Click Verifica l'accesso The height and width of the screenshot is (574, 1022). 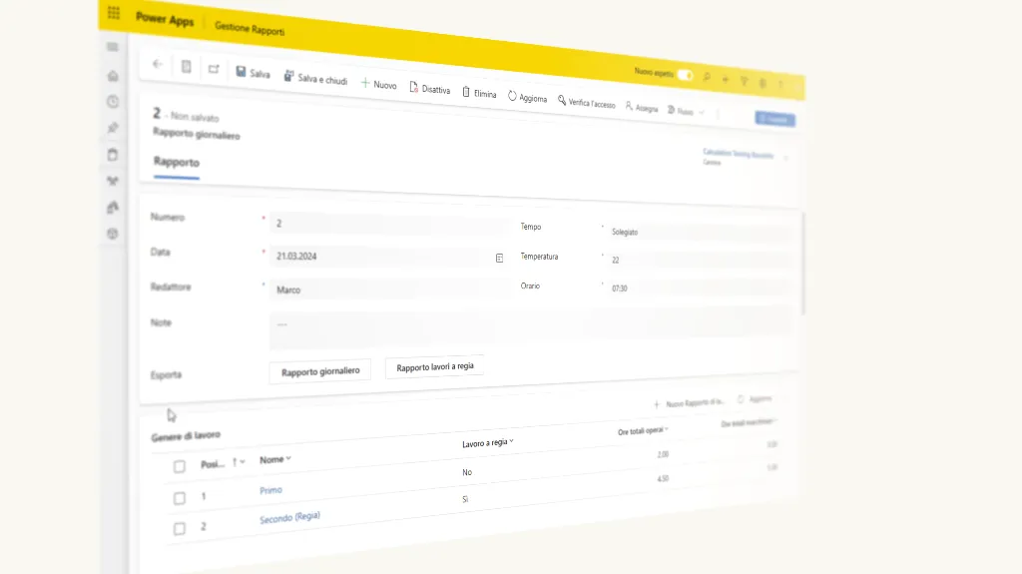click(x=587, y=103)
